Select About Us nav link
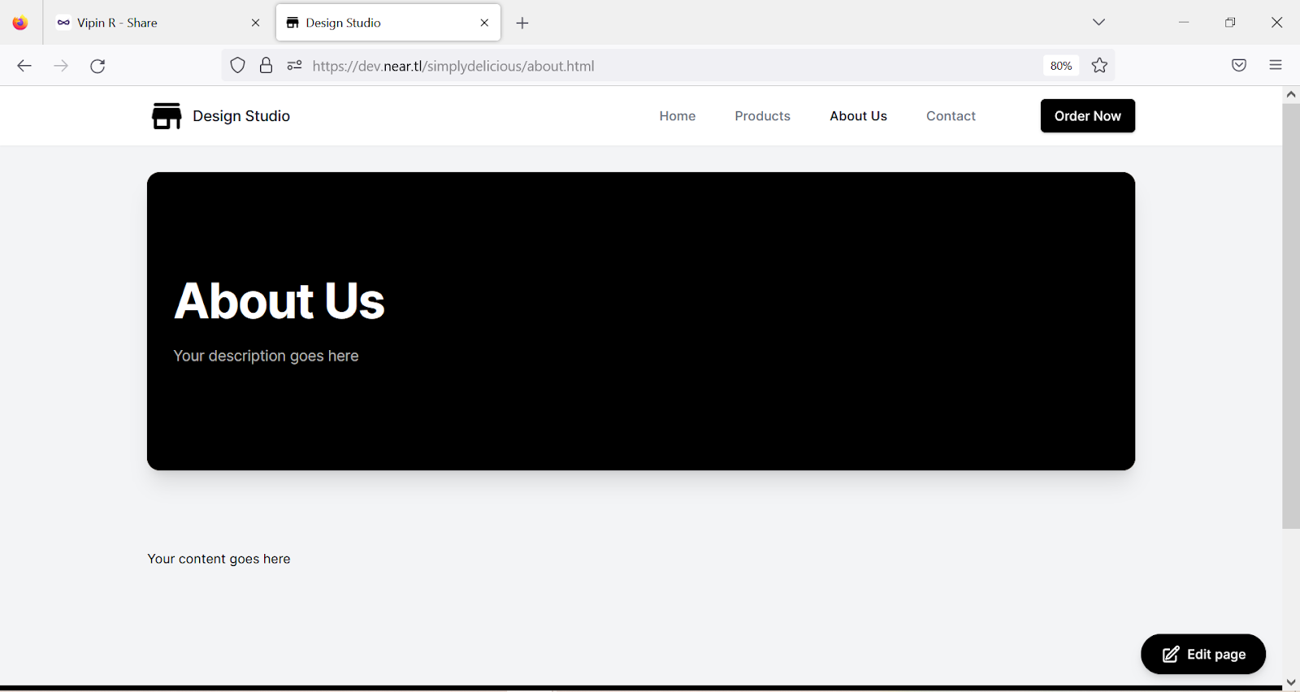The width and height of the screenshot is (1300, 692). pos(858,116)
